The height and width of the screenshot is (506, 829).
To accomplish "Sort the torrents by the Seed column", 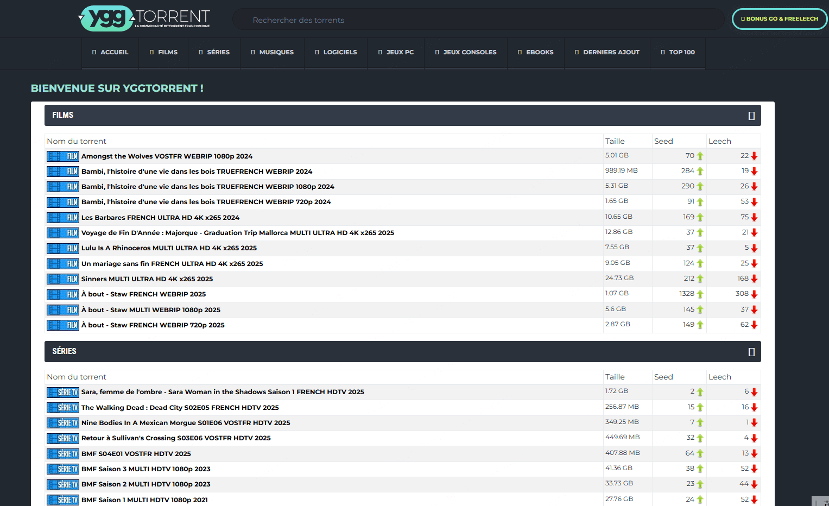I will [663, 141].
